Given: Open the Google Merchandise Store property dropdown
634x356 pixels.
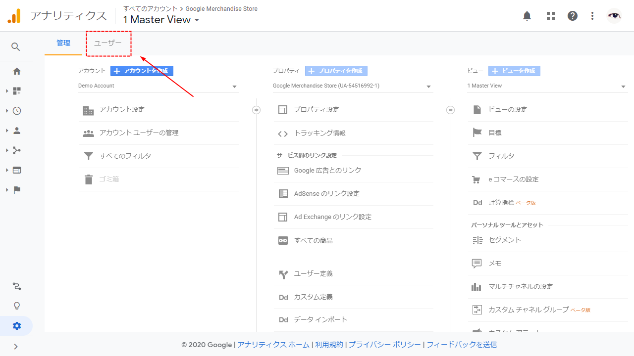Looking at the screenshot, I should [x=353, y=86].
